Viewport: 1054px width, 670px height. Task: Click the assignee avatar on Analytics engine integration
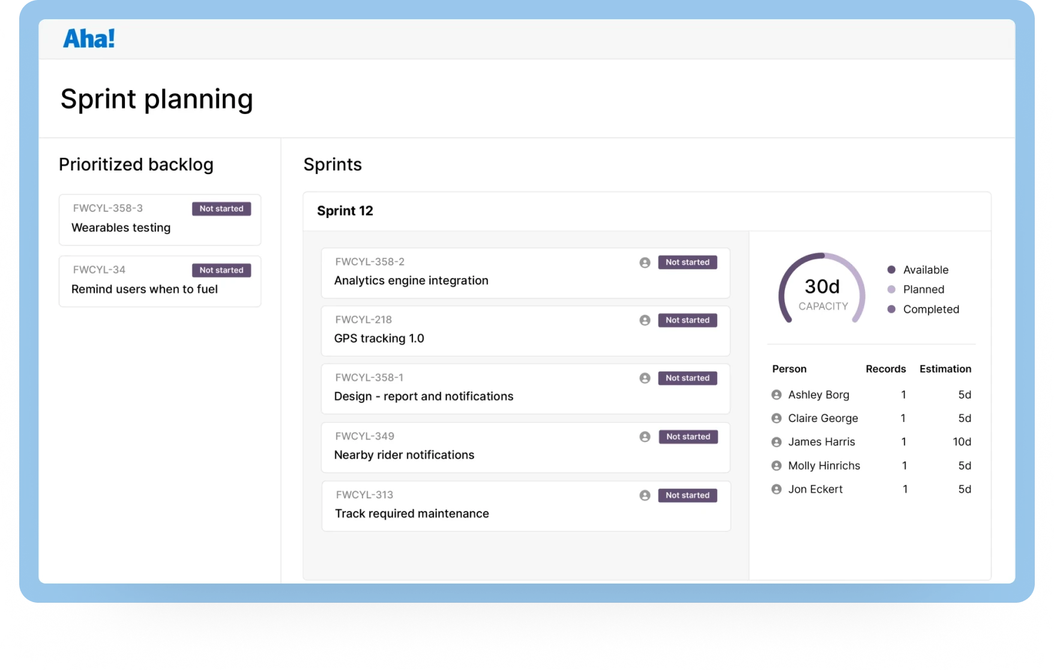coord(645,262)
